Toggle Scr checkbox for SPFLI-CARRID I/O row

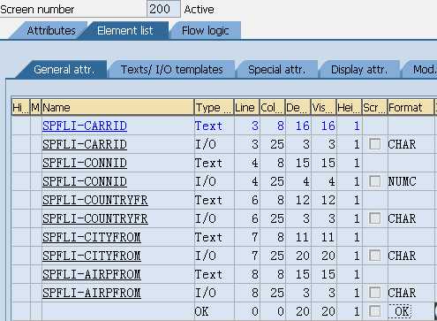click(x=374, y=144)
